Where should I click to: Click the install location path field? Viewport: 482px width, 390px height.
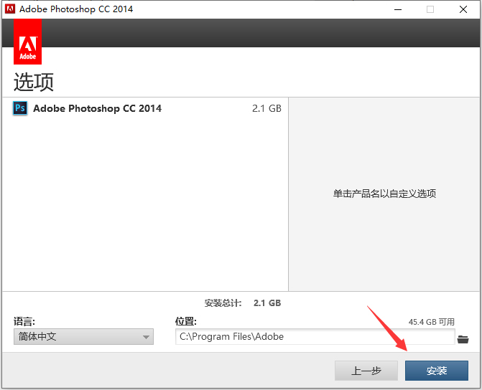pyautogui.click(x=315, y=337)
